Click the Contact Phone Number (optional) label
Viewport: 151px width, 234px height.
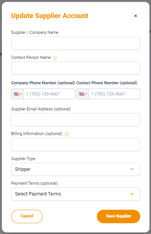pos(107,83)
